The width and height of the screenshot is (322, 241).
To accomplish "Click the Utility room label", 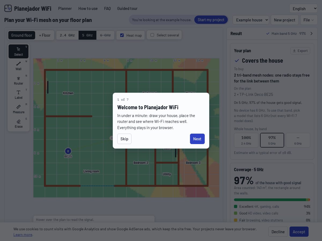I will [x=167, y=174].
